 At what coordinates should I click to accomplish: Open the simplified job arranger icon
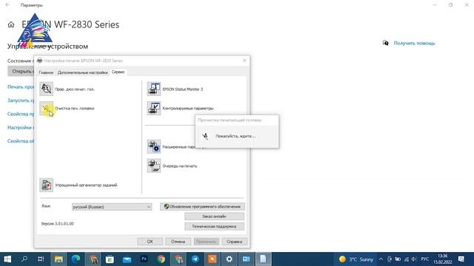(x=46, y=185)
